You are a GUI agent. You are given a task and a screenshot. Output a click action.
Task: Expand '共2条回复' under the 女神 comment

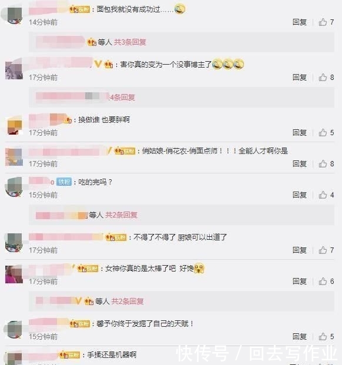[x=128, y=301]
